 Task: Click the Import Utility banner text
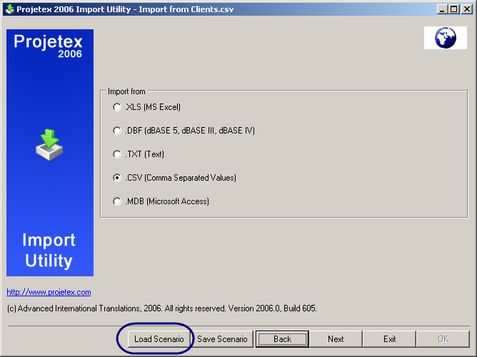(x=49, y=250)
